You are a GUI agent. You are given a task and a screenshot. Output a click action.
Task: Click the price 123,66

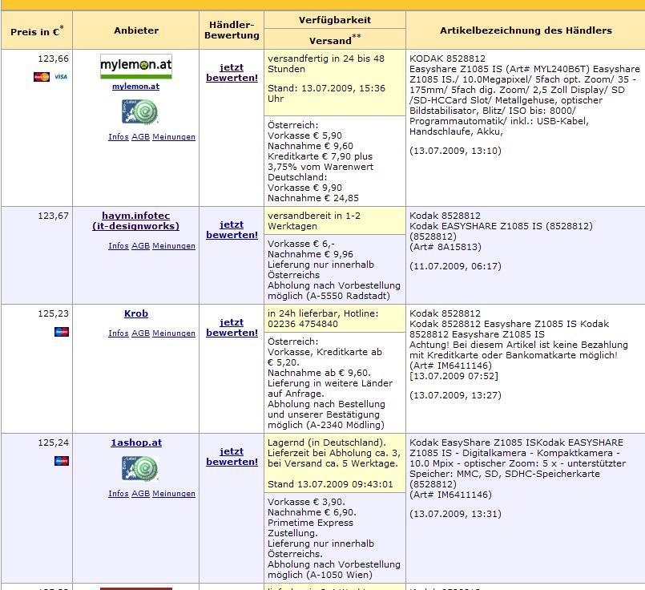coord(54,59)
